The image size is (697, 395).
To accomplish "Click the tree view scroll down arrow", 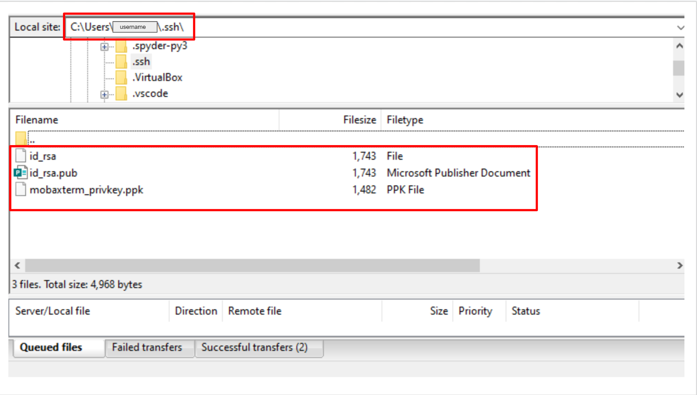I will click(680, 95).
